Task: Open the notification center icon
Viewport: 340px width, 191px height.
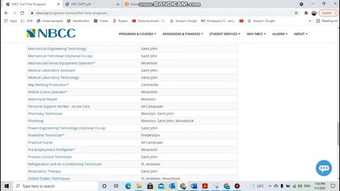Action: [x=333, y=186]
